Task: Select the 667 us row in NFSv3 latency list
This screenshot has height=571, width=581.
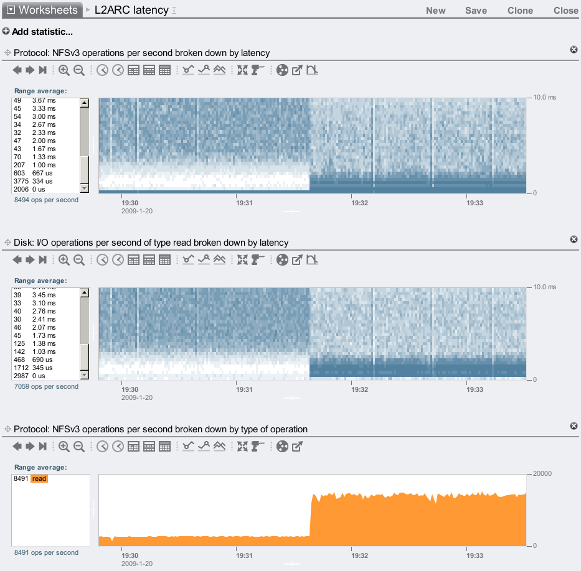Action: pos(46,173)
